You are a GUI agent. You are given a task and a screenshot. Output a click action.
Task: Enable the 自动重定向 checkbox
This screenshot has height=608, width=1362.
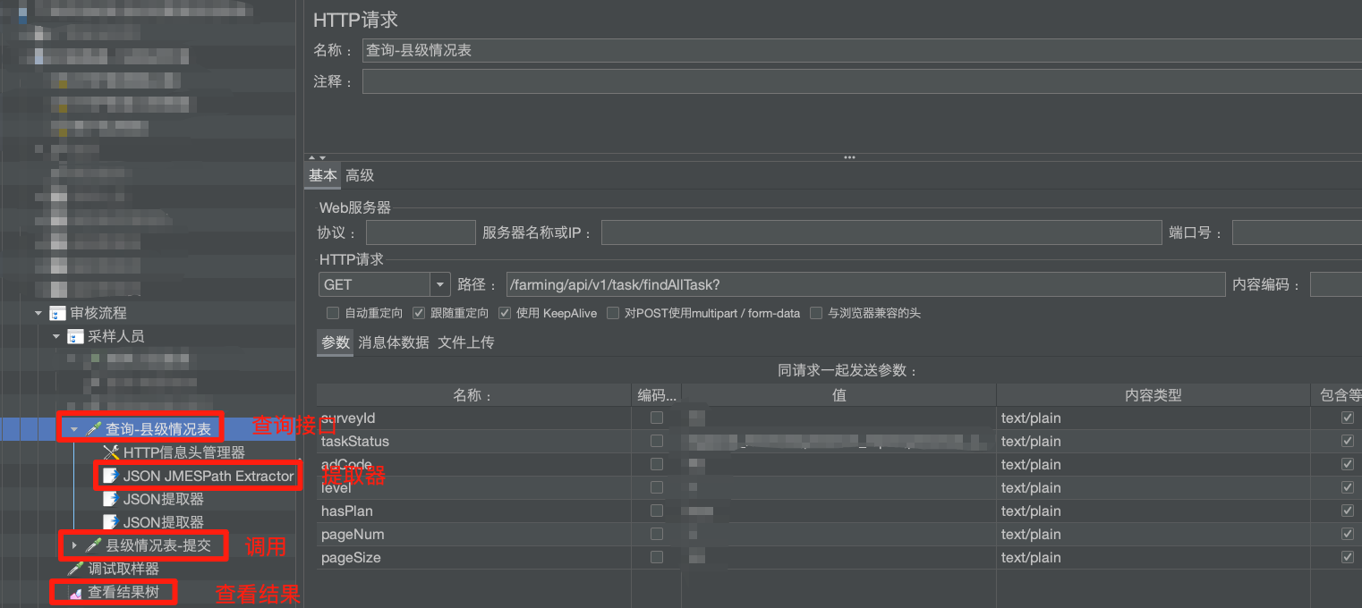click(x=333, y=313)
